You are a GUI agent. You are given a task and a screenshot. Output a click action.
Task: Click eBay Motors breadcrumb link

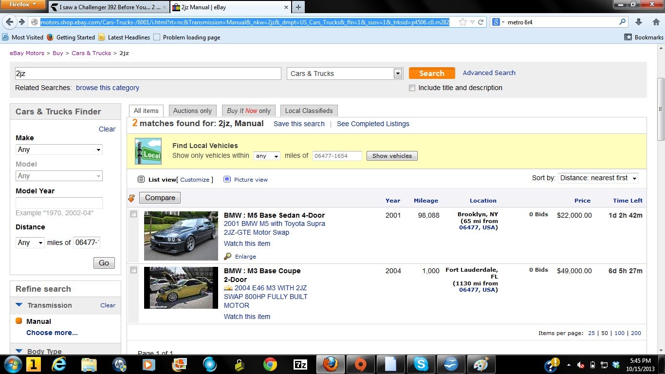point(27,53)
